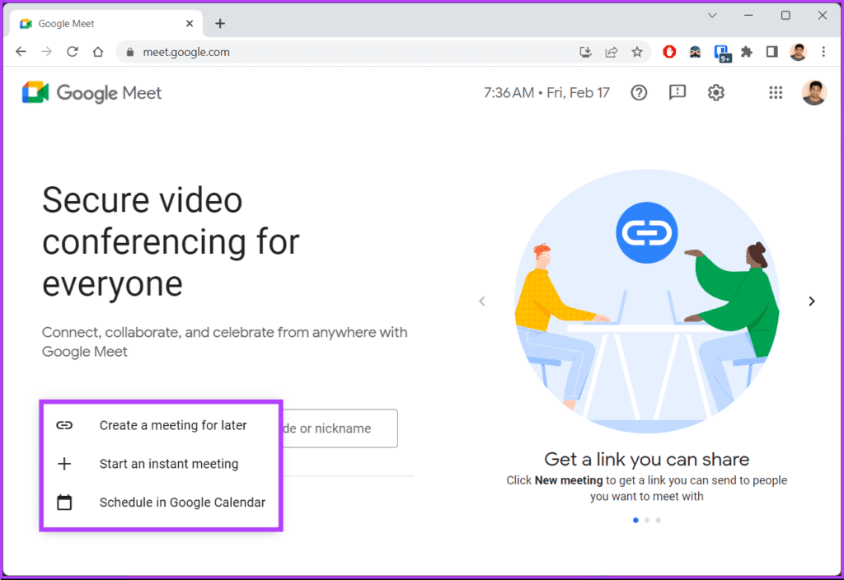Click the lock icon in the address bar

(129, 52)
